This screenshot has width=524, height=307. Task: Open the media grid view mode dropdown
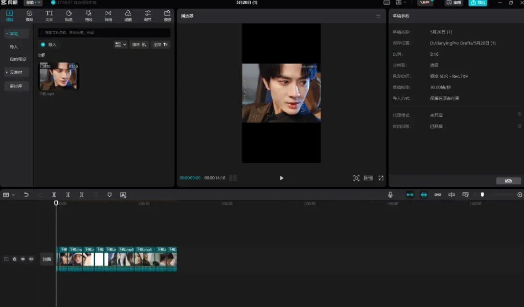120,44
